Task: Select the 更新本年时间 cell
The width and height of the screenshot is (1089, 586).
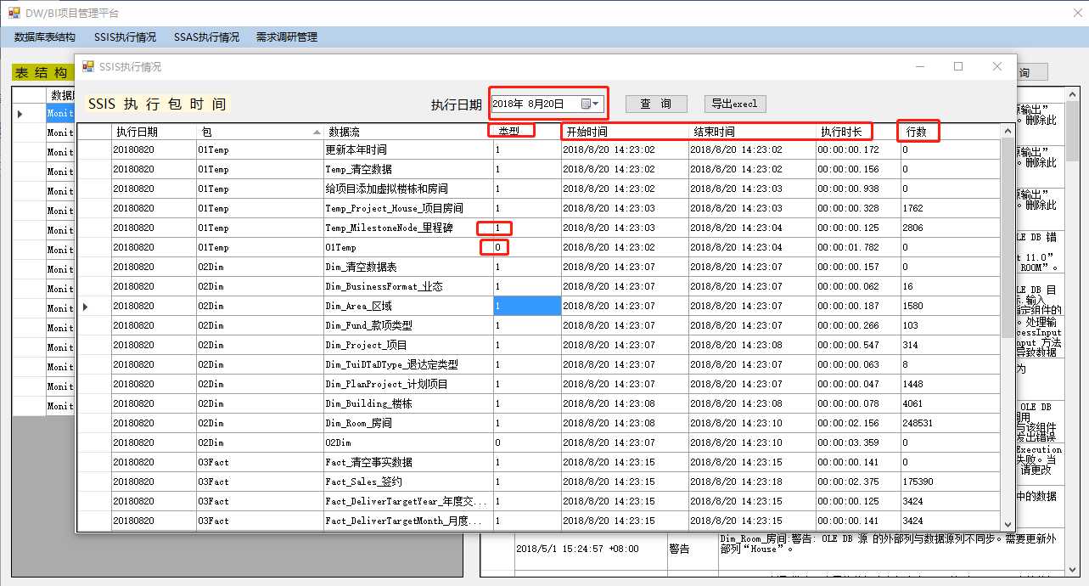Action: tap(408, 149)
